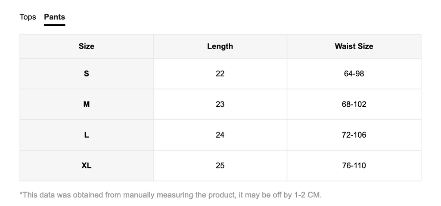The image size is (441, 206).
Task: Select the XL size row label
Action: [x=87, y=166]
